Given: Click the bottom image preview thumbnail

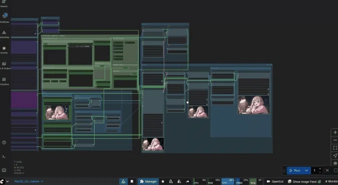Looking at the screenshot, I should (153, 144).
